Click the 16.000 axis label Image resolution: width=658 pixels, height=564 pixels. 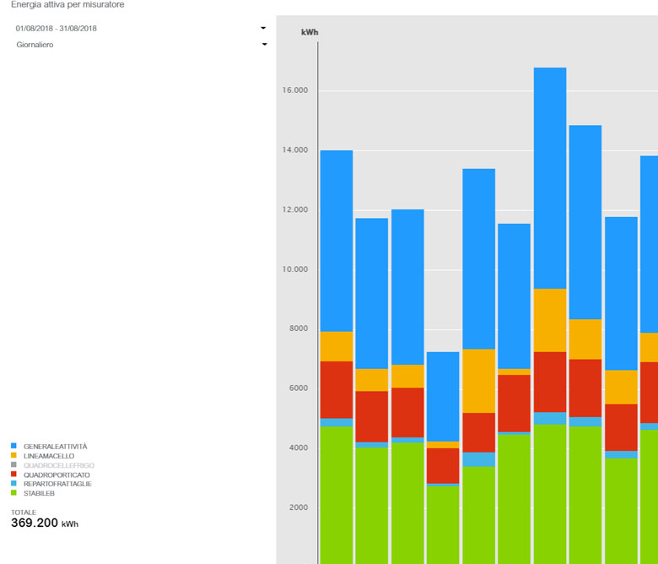pyautogui.click(x=295, y=90)
